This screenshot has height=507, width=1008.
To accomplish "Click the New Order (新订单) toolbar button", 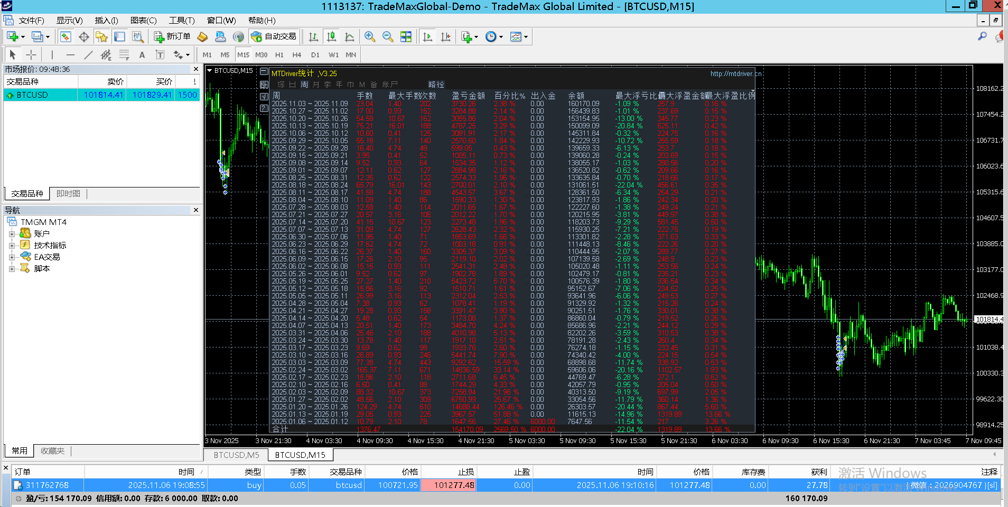I will (x=172, y=36).
